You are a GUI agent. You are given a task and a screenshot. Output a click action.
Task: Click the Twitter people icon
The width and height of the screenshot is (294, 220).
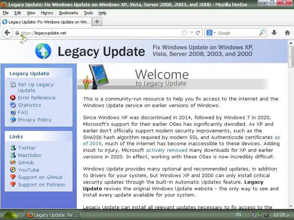pyautogui.click(x=13, y=148)
